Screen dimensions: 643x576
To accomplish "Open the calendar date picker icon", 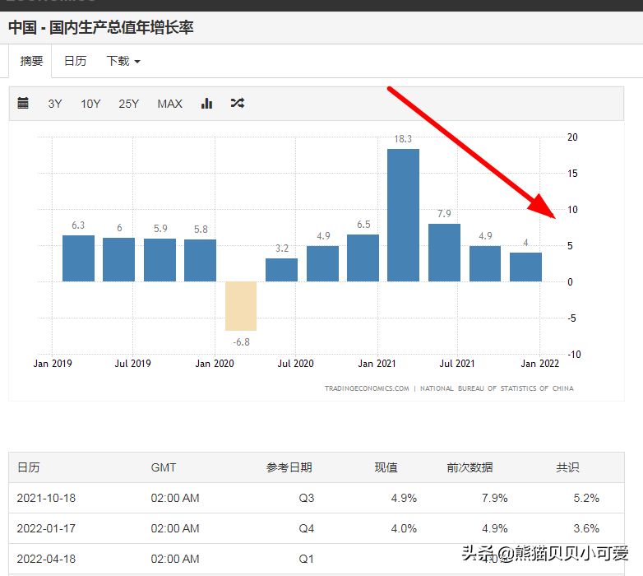I will [x=23, y=104].
